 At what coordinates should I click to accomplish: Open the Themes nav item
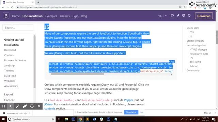[65, 16]
